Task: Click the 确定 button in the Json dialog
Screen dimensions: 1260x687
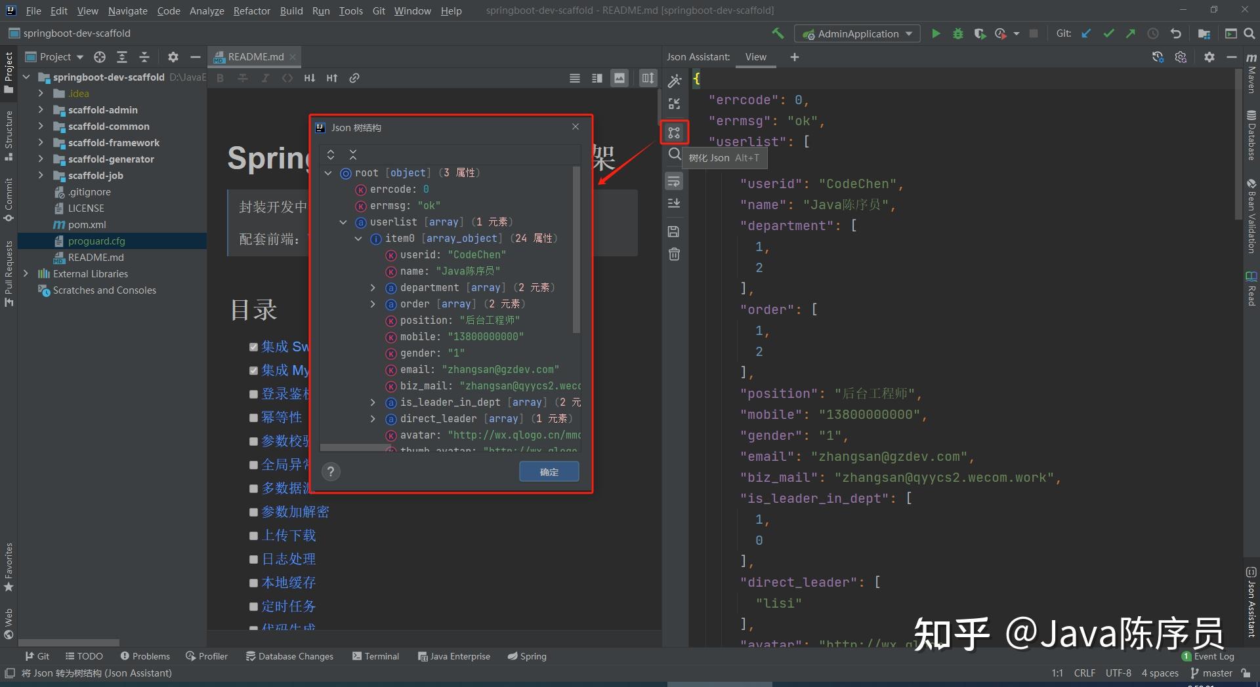Action: click(x=549, y=471)
